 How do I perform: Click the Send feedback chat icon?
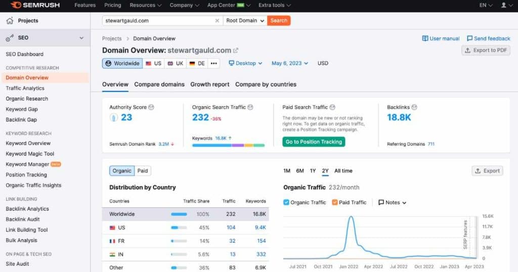(x=469, y=38)
